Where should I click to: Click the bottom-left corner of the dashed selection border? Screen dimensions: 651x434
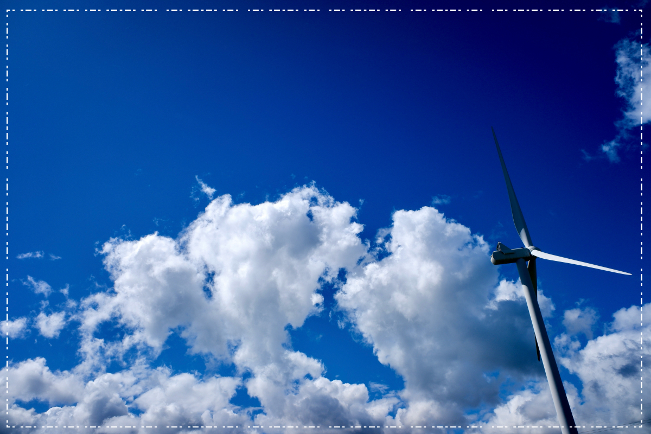(7, 426)
